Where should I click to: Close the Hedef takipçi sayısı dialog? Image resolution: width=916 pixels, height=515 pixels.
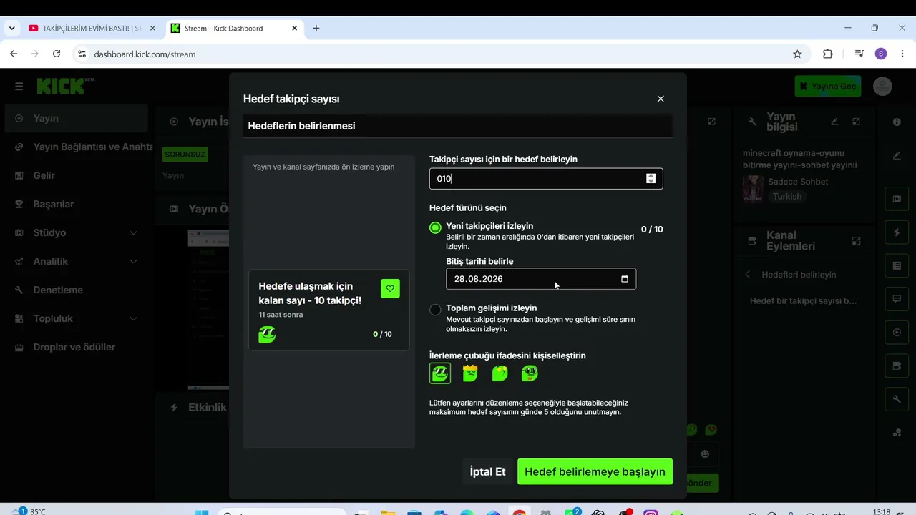661,99
